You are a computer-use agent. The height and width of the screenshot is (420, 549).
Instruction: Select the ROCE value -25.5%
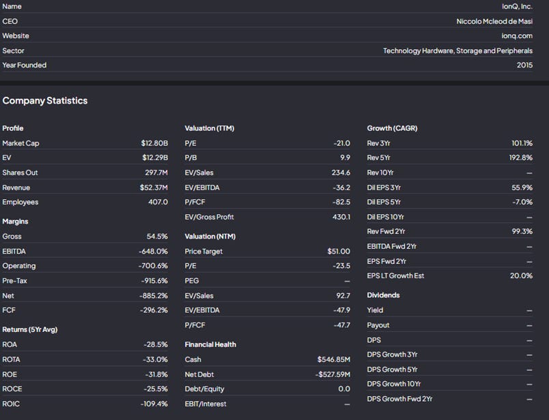(156, 389)
